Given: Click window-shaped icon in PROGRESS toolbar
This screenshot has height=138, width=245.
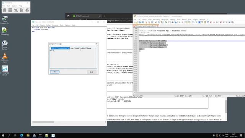Looking at the screenshot, I should tap(10, 10).
